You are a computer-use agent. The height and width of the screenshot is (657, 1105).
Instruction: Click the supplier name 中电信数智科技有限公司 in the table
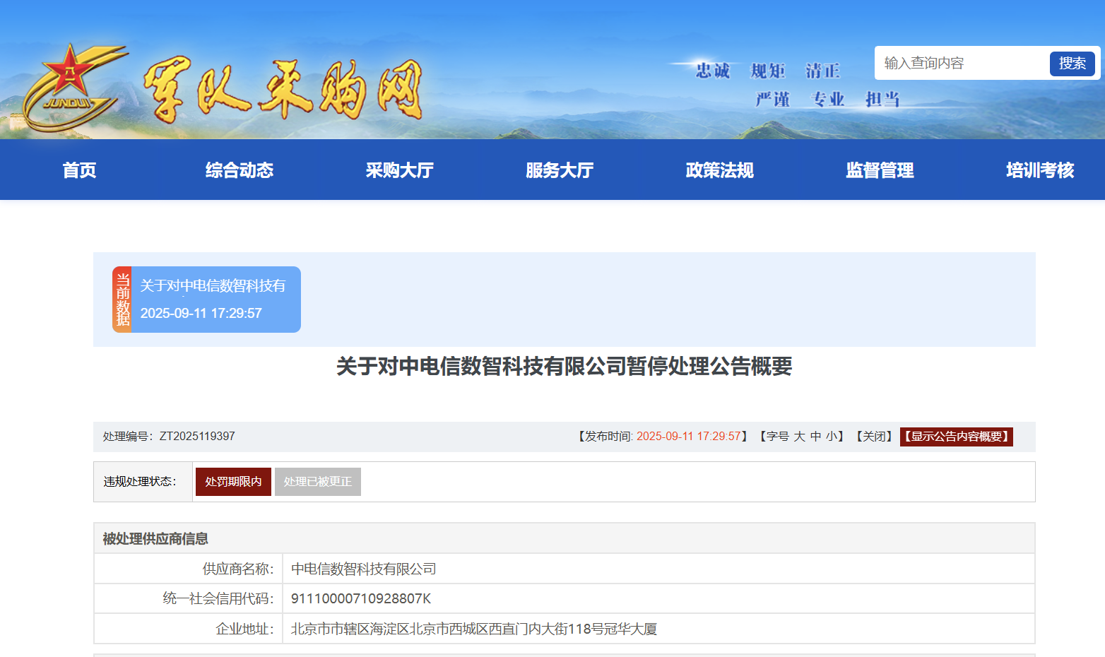[x=364, y=569]
